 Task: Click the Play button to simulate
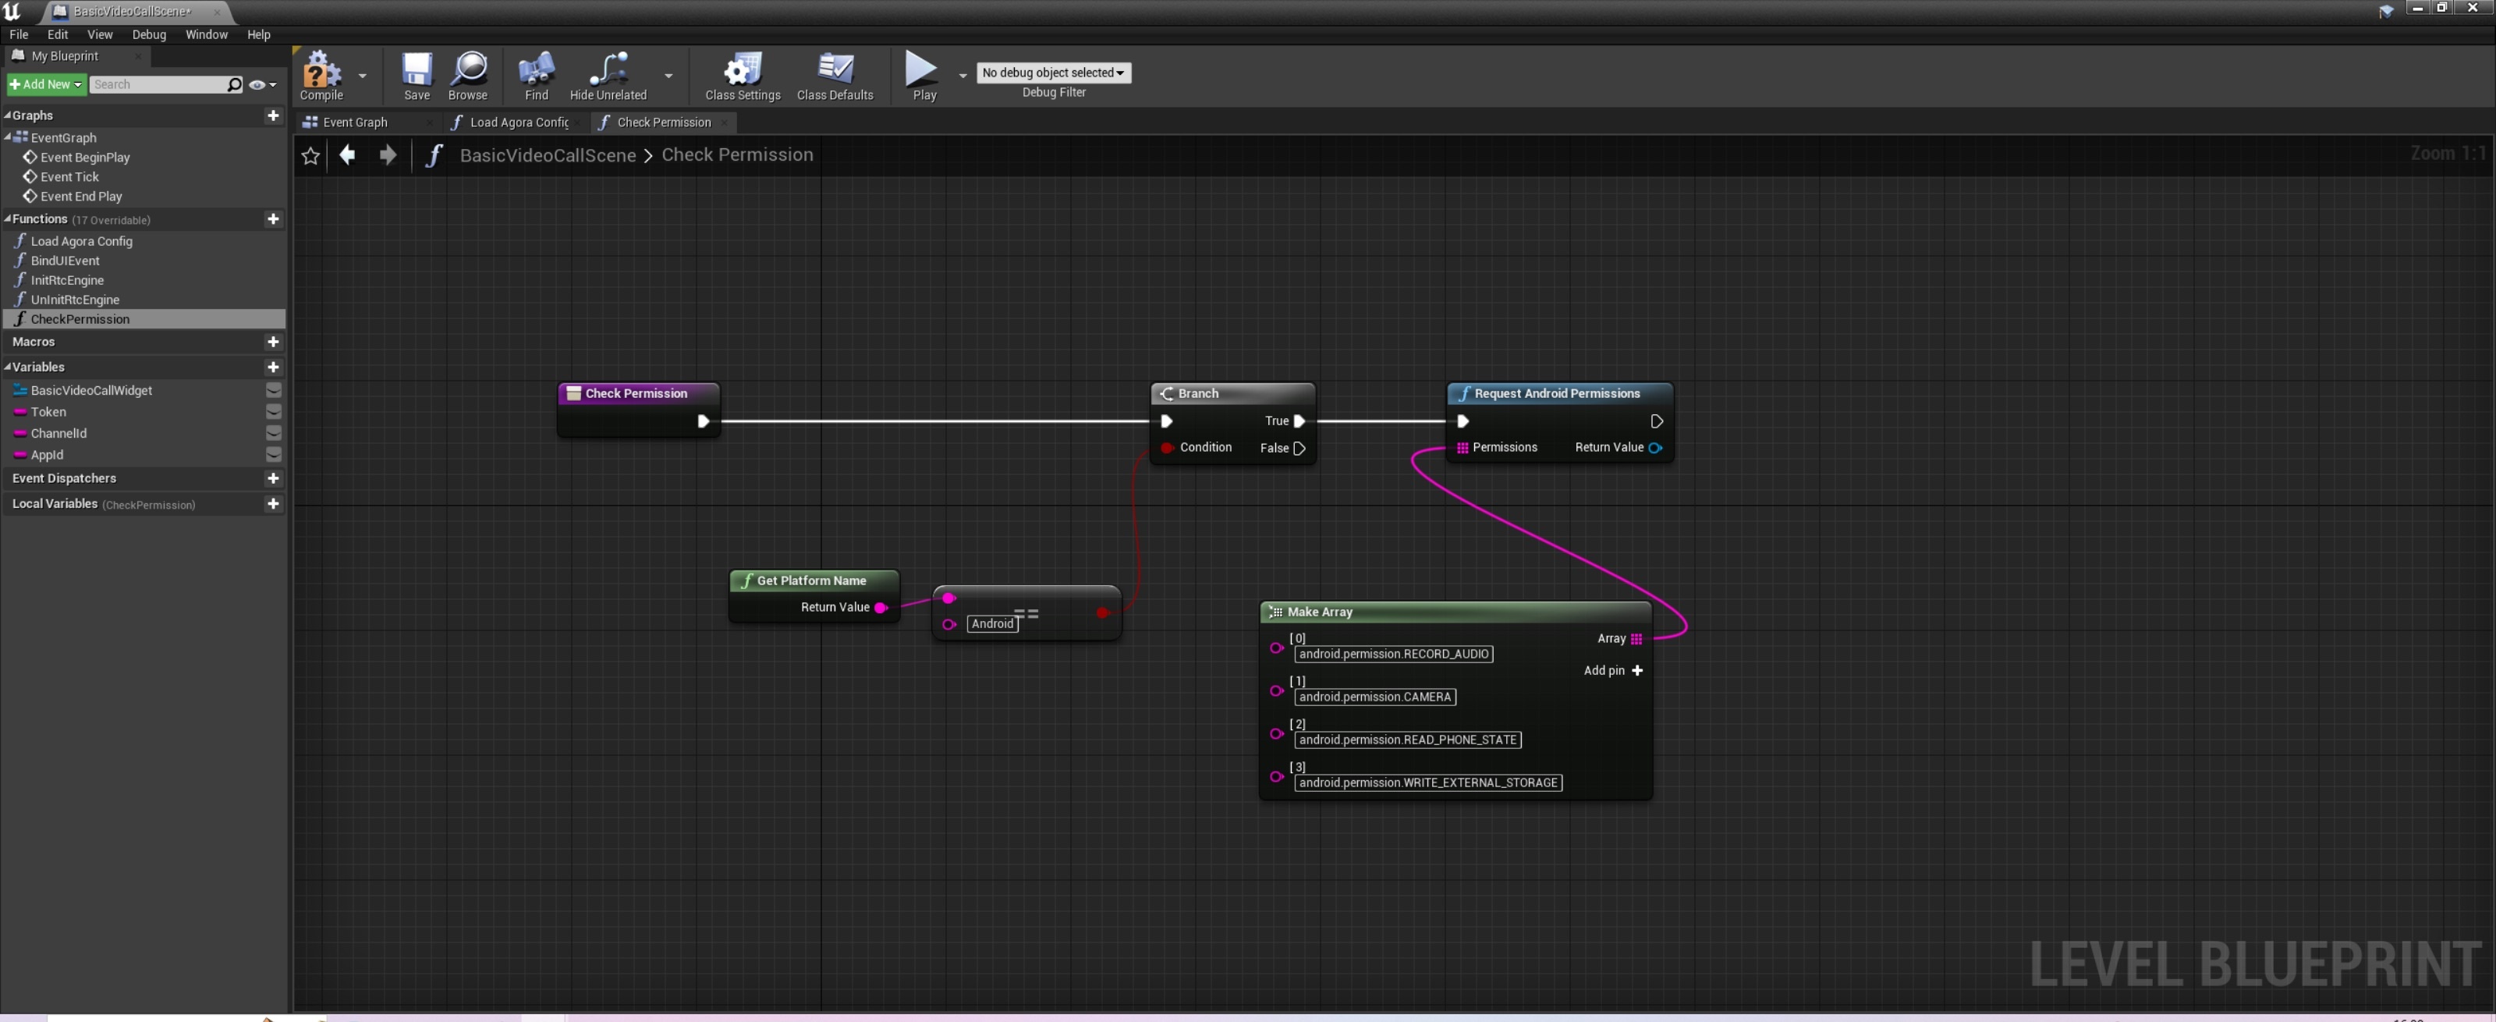click(922, 72)
